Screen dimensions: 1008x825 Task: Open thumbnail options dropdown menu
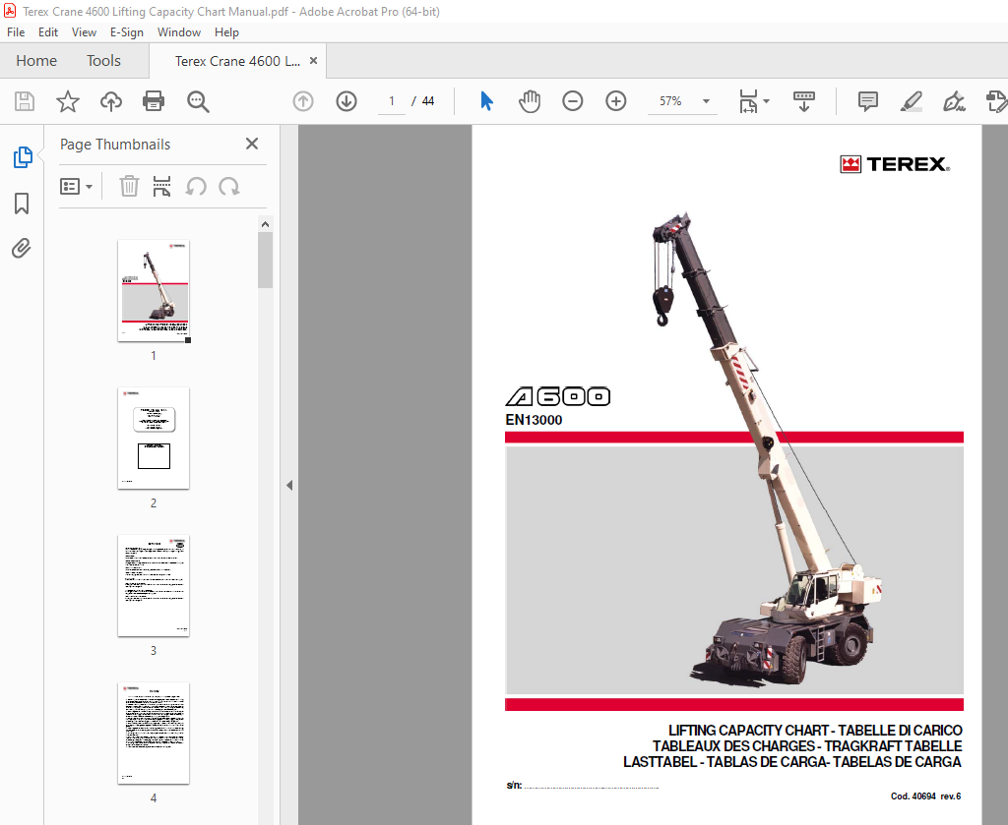[x=77, y=187]
